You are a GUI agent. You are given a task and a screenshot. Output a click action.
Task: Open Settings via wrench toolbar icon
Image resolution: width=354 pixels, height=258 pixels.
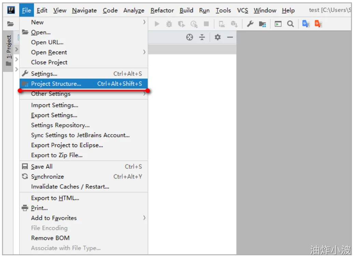click(x=250, y=24)
